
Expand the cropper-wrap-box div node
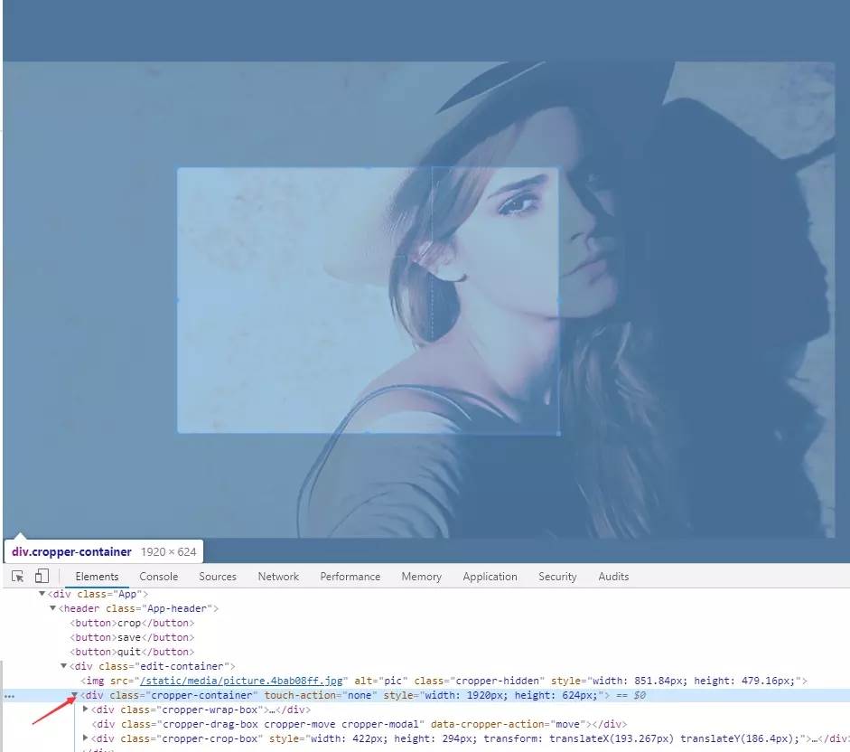[x=85, y=710]
